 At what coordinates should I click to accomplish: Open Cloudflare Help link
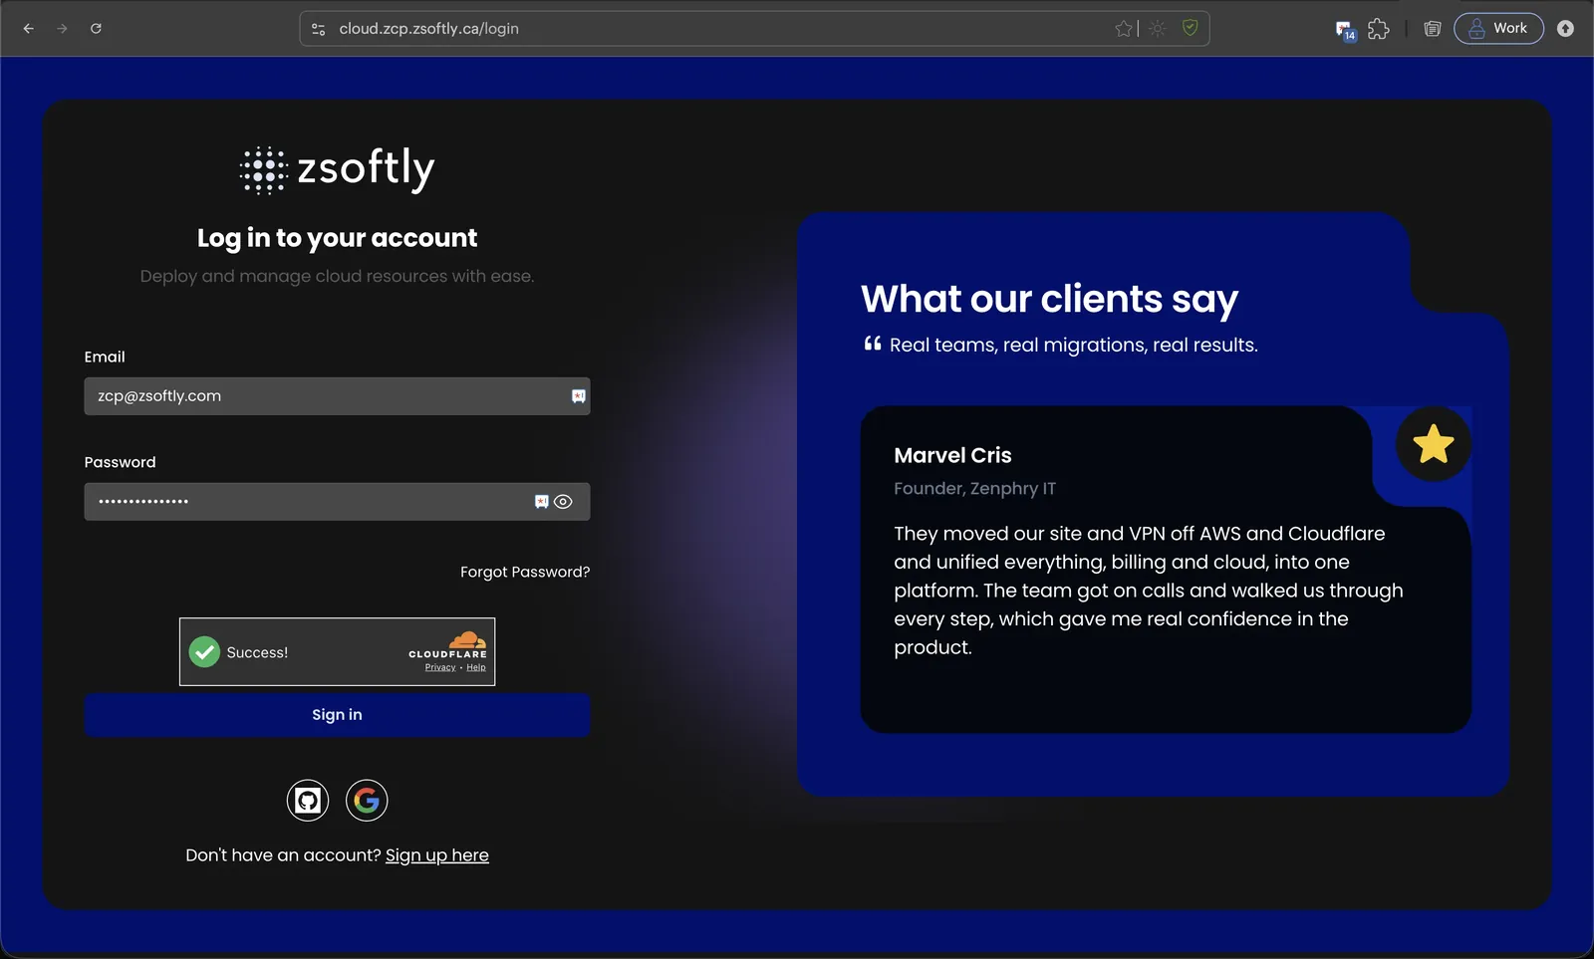(x=476, y=667)
